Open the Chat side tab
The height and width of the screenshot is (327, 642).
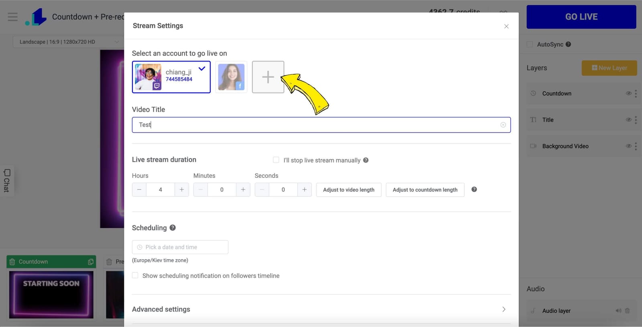(x=7, y=181)
